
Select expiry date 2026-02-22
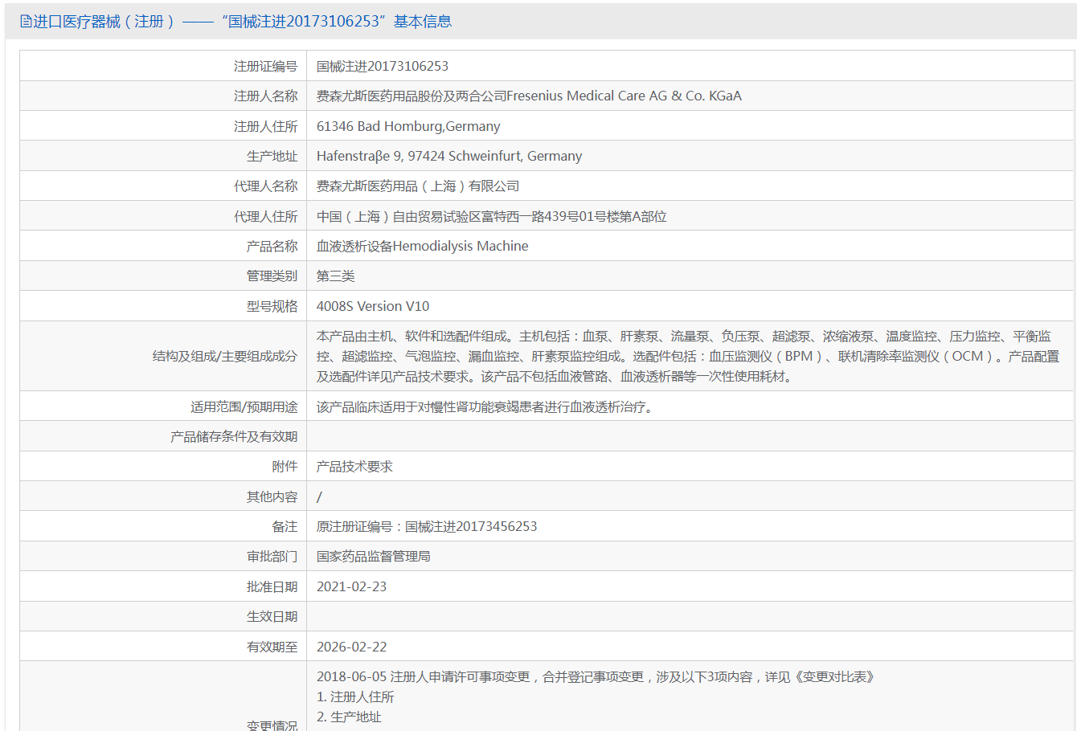351,647
